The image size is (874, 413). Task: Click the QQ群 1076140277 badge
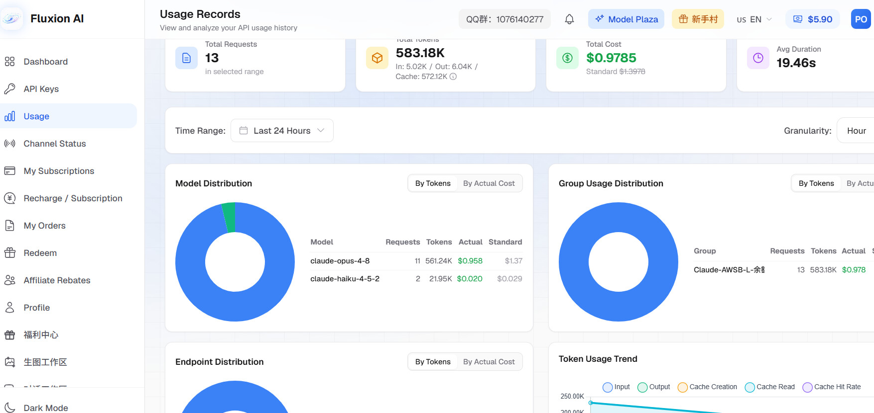pyautogui.click(x=504, y=19)
